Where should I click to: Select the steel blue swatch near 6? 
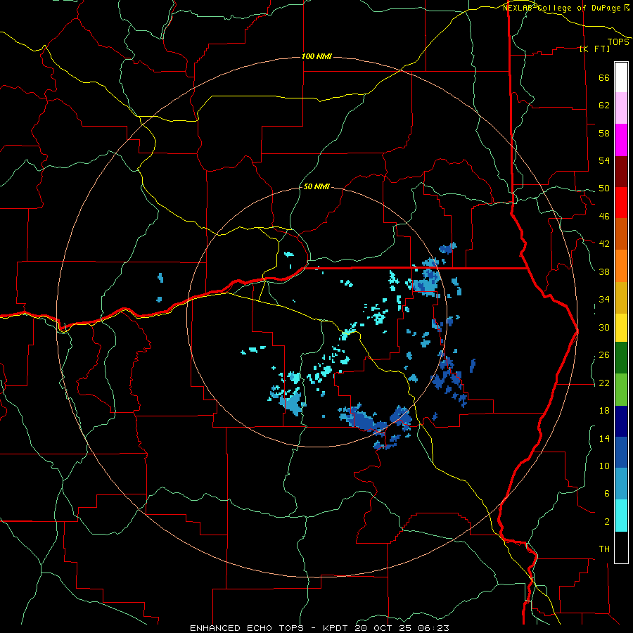pyautogui.click(x=621, y=484)
